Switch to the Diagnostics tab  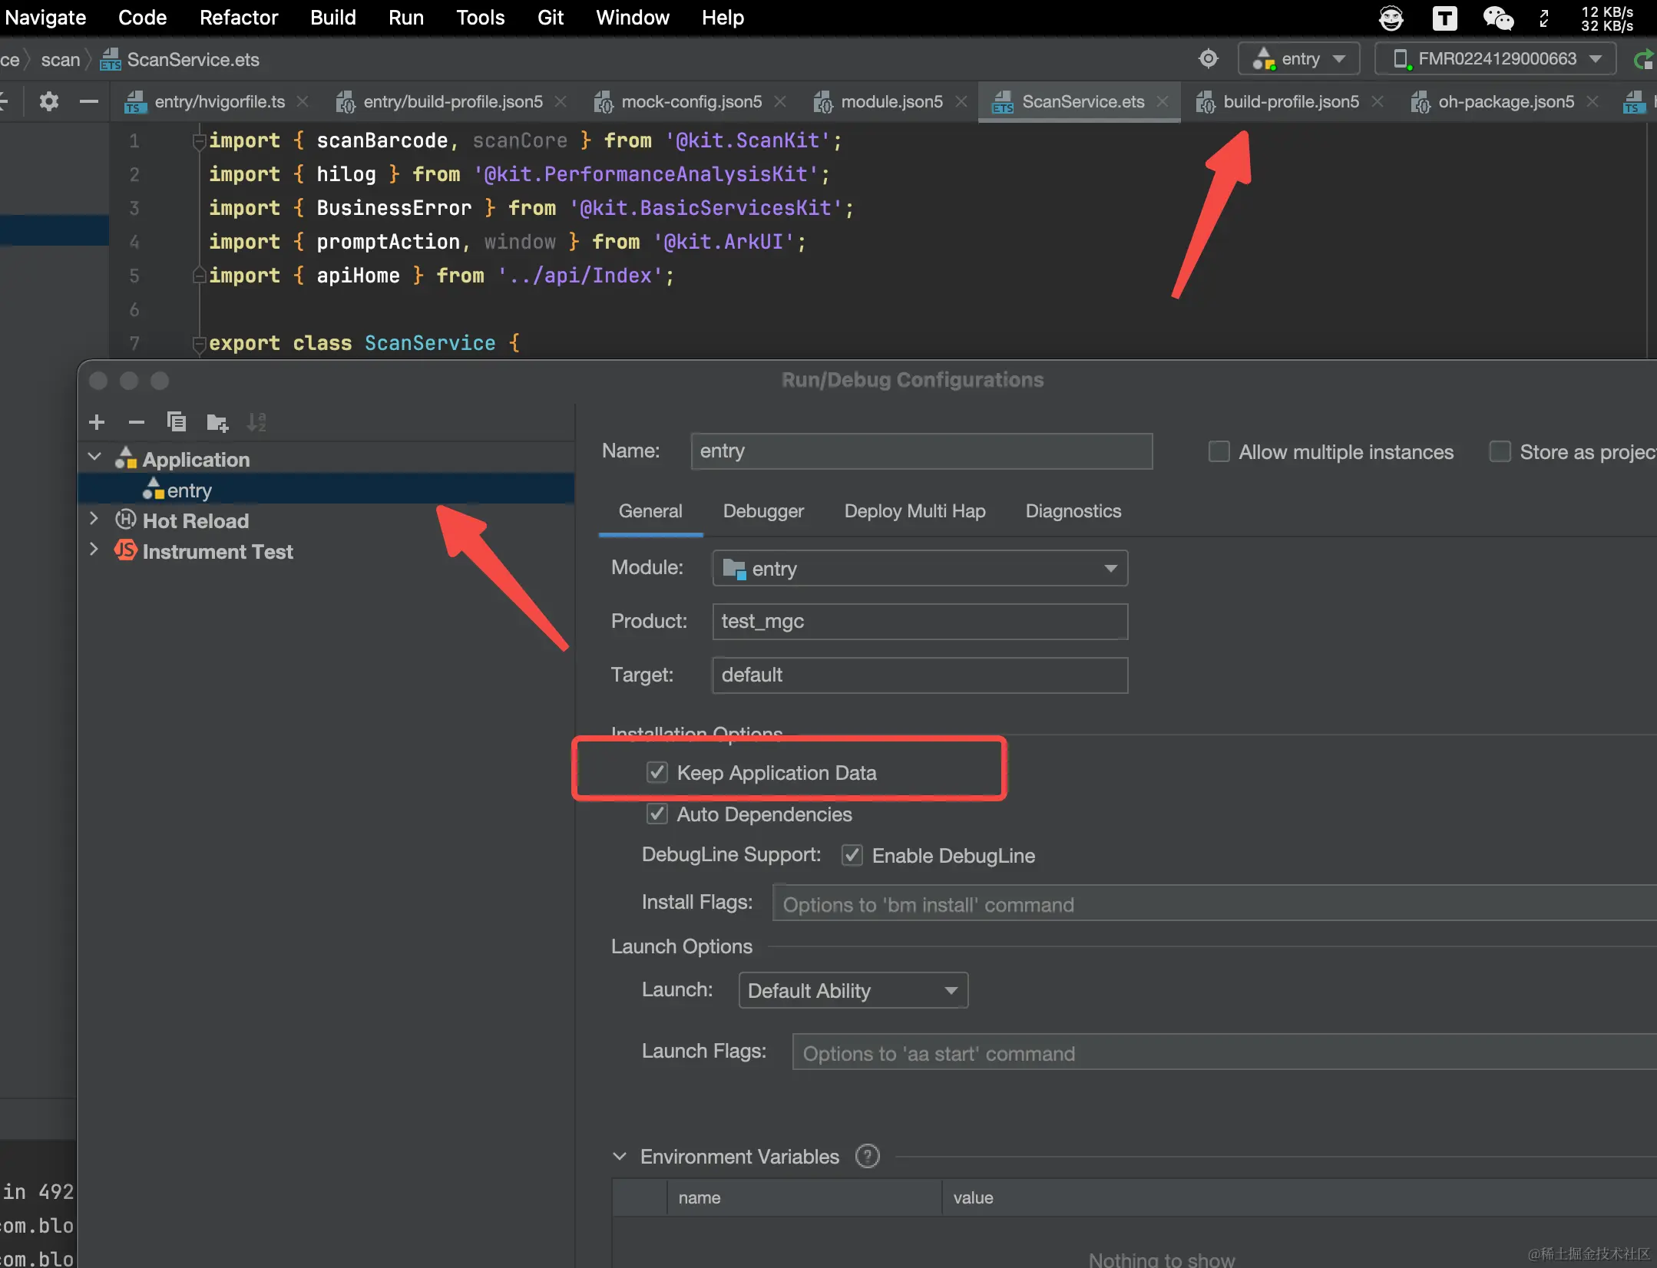pyautogui.click(x=1073, y=511)
